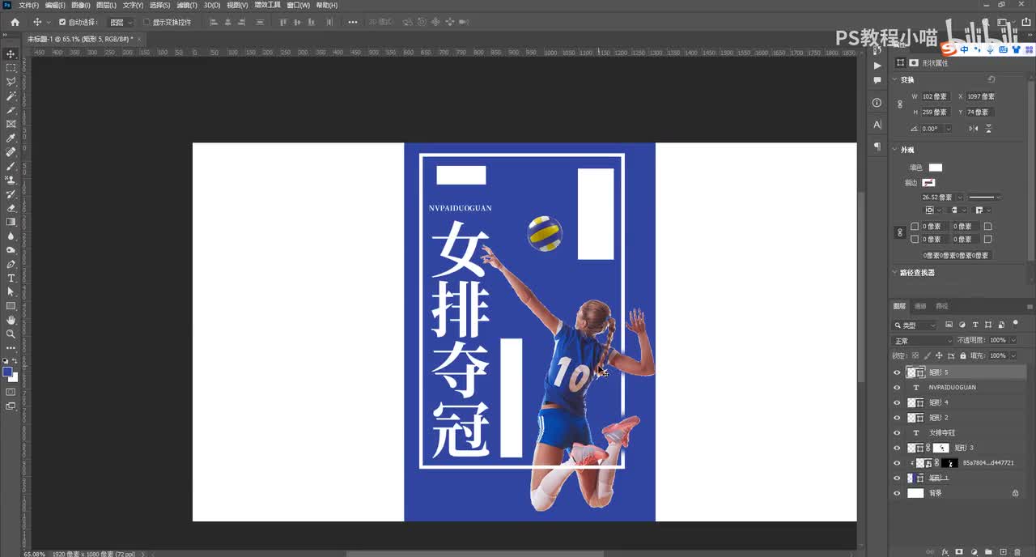Click the Home icon in options bar

pyautogui.click(x=15, y=22)
